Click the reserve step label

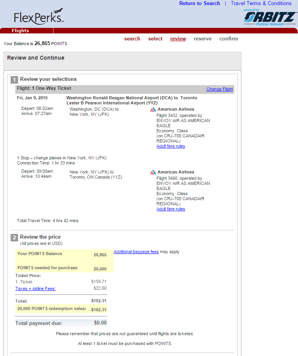click(x=203, y=39)
